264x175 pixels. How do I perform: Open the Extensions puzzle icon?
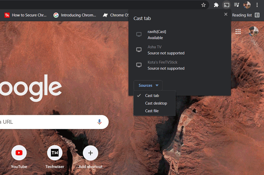coord(216,5)
